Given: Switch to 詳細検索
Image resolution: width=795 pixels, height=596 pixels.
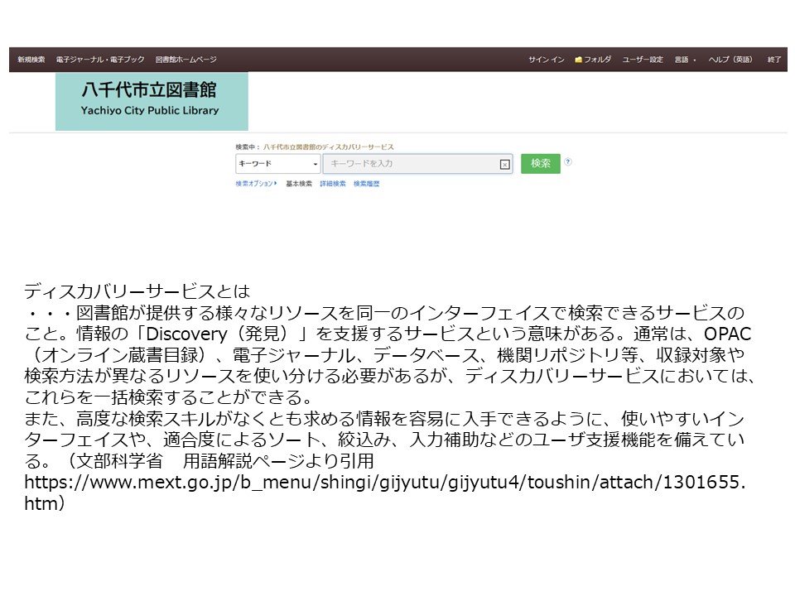Looking at the screenshot, I should point(333,184).
